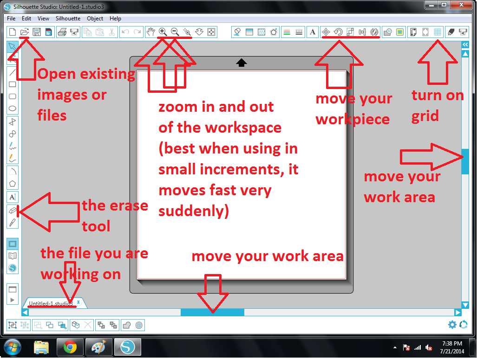477x358 pixels.
Task: Open the File menu
Action: [x=11, y=19]
